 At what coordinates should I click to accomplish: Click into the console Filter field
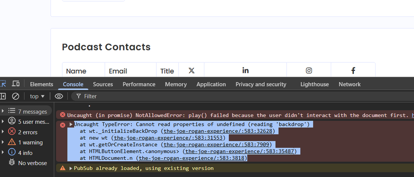(x=243, y=96)
